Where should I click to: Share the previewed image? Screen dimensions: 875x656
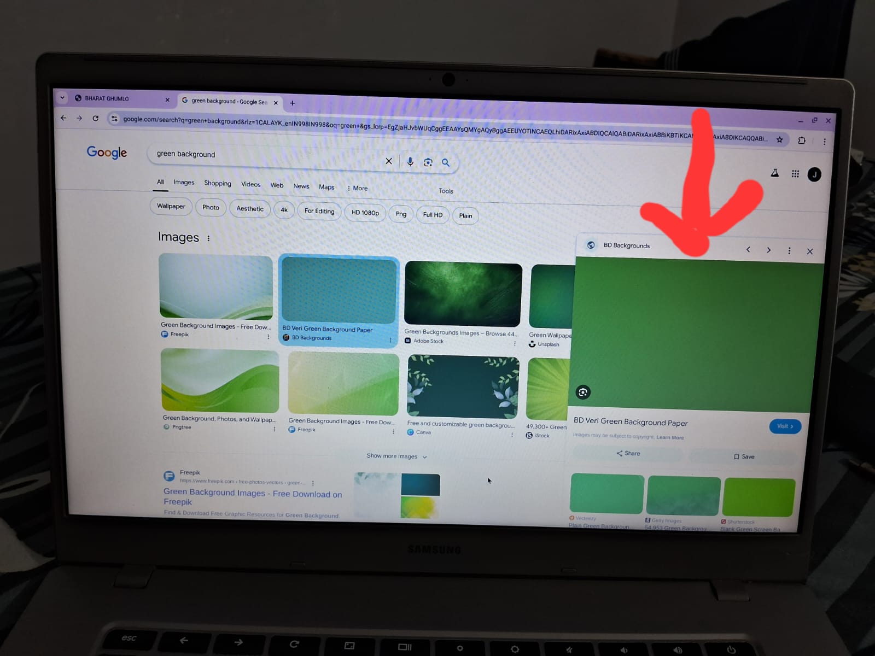[628, 453]
